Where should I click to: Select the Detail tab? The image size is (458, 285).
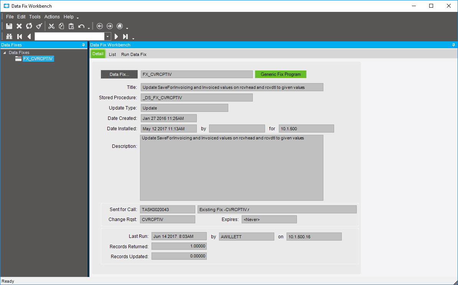[x=98, y=54]
